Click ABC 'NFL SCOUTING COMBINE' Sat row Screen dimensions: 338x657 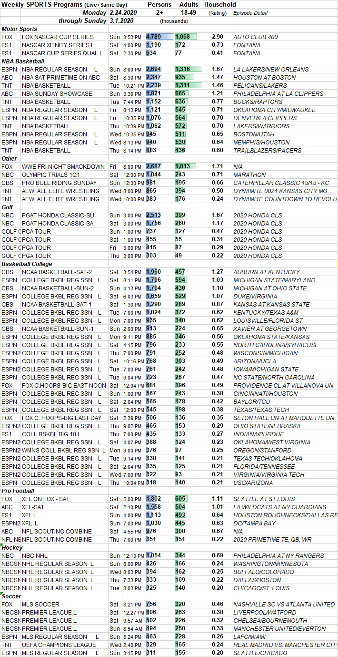coord(169,531)
